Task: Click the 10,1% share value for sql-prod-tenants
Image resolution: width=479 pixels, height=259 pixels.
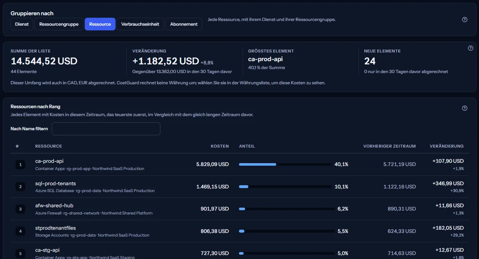Action: click(341, 187)
